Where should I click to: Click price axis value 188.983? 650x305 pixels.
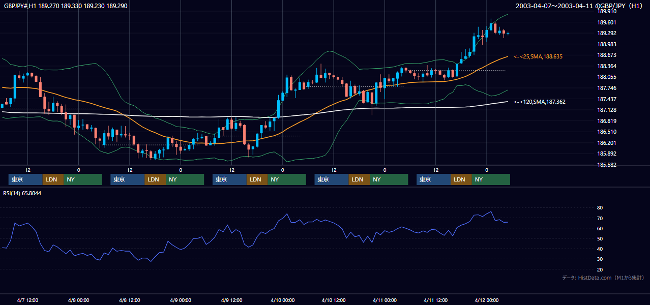coord(607,44)
